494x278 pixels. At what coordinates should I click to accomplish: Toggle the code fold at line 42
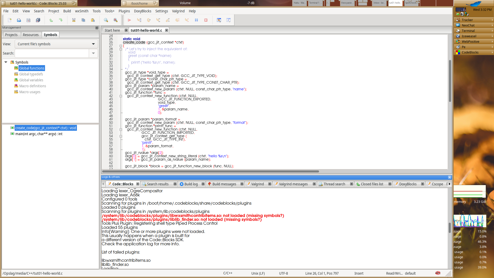pos(121,96)
